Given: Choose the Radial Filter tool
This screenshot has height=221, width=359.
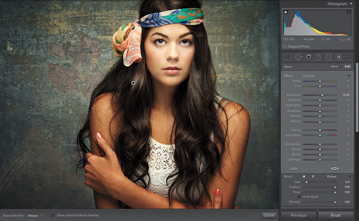Looking at the screenshot, I should click(x=328, y=57).
